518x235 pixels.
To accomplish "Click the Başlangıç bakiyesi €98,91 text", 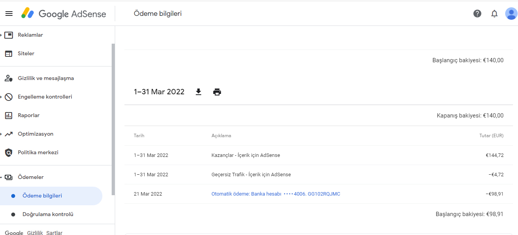I will pos(470,214).
